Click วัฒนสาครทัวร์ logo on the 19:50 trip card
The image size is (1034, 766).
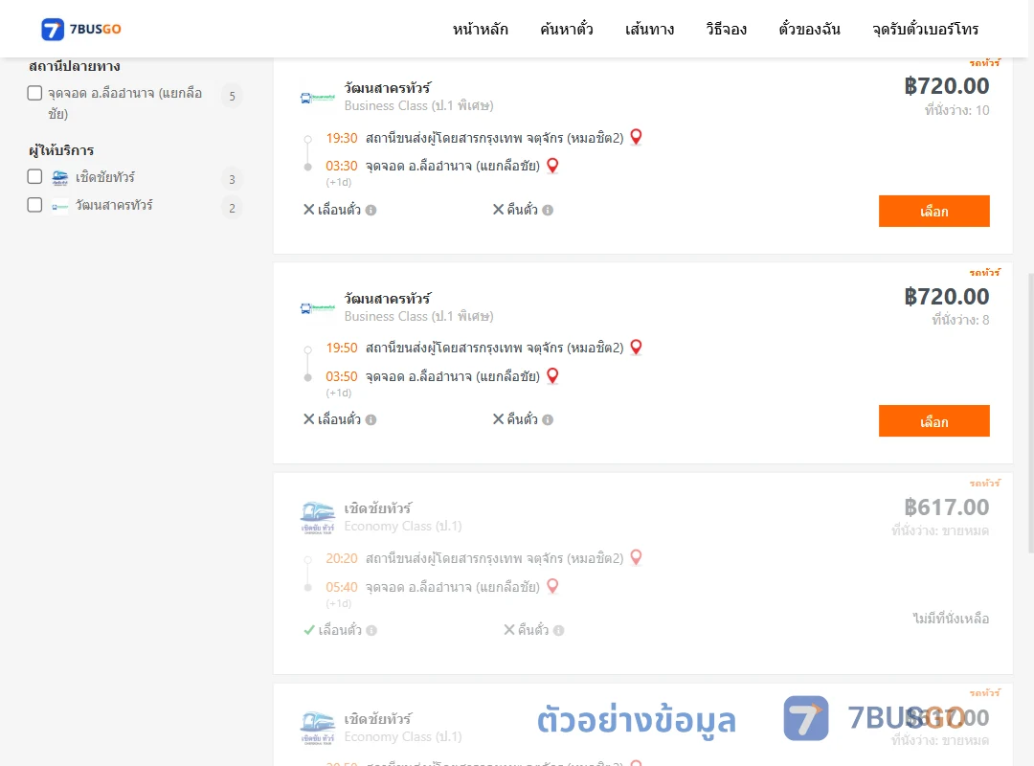(x=318, y=308)
